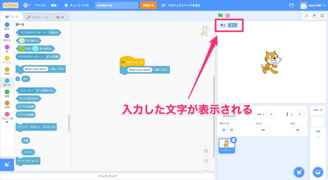
Task: Open the choose backdrop button
Action: [x=317, y=172]
